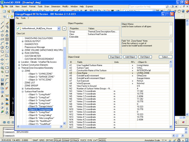Toggle LWT lineweight display
The image size is (189, 142).
pos(95,140)
